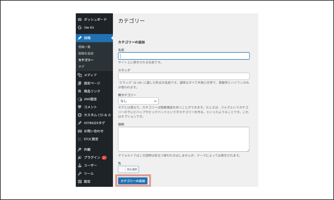334x200 pixels.
Task: Click the ユーザー person icon
Action: tap(80, 165)
